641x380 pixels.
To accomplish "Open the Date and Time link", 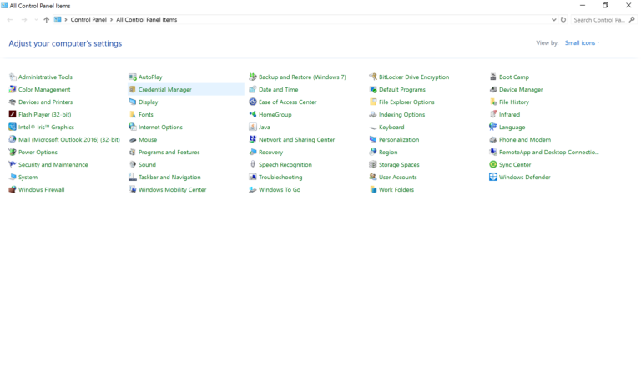I will tap(279, 89).
